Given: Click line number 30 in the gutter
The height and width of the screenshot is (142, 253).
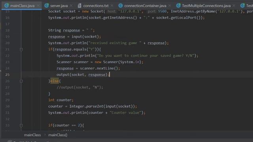Looking at the screenshot, I should click(x=8, y=106).
